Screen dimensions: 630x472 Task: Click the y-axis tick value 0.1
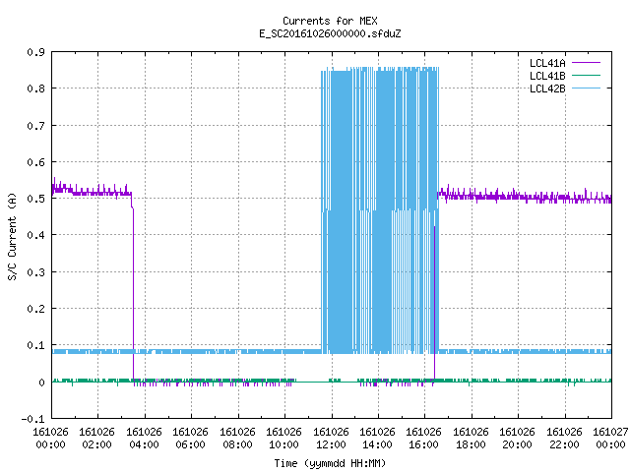pyautogui.click(x=35, y=345)
